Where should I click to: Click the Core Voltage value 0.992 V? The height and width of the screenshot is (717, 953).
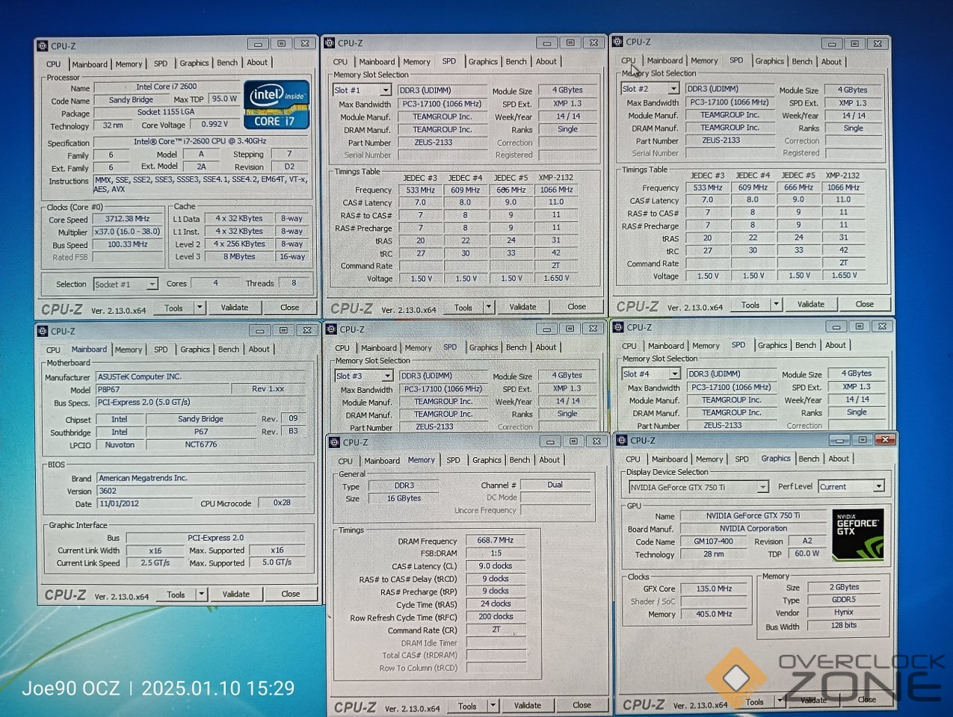[215, 125]
